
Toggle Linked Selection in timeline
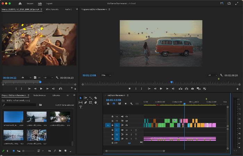pyautogui.click(x=120, y=104)
